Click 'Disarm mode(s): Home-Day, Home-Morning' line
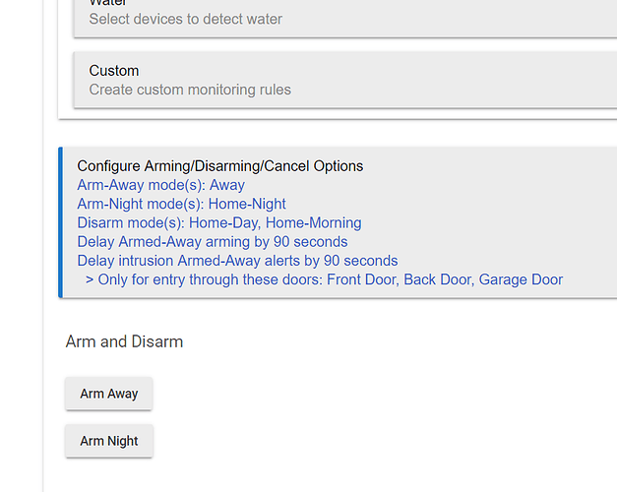Image resolution: width=617 pixels, height=492 pixels. click(x=219, y=222)
